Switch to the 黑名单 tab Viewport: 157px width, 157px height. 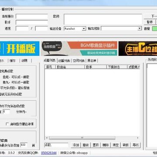[x=92, y=61]
